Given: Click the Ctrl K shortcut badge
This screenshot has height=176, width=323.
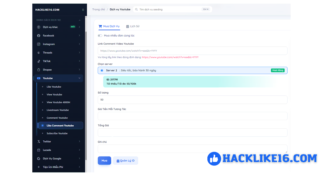Looking at the screenshot, I should (x=206, y=9).
